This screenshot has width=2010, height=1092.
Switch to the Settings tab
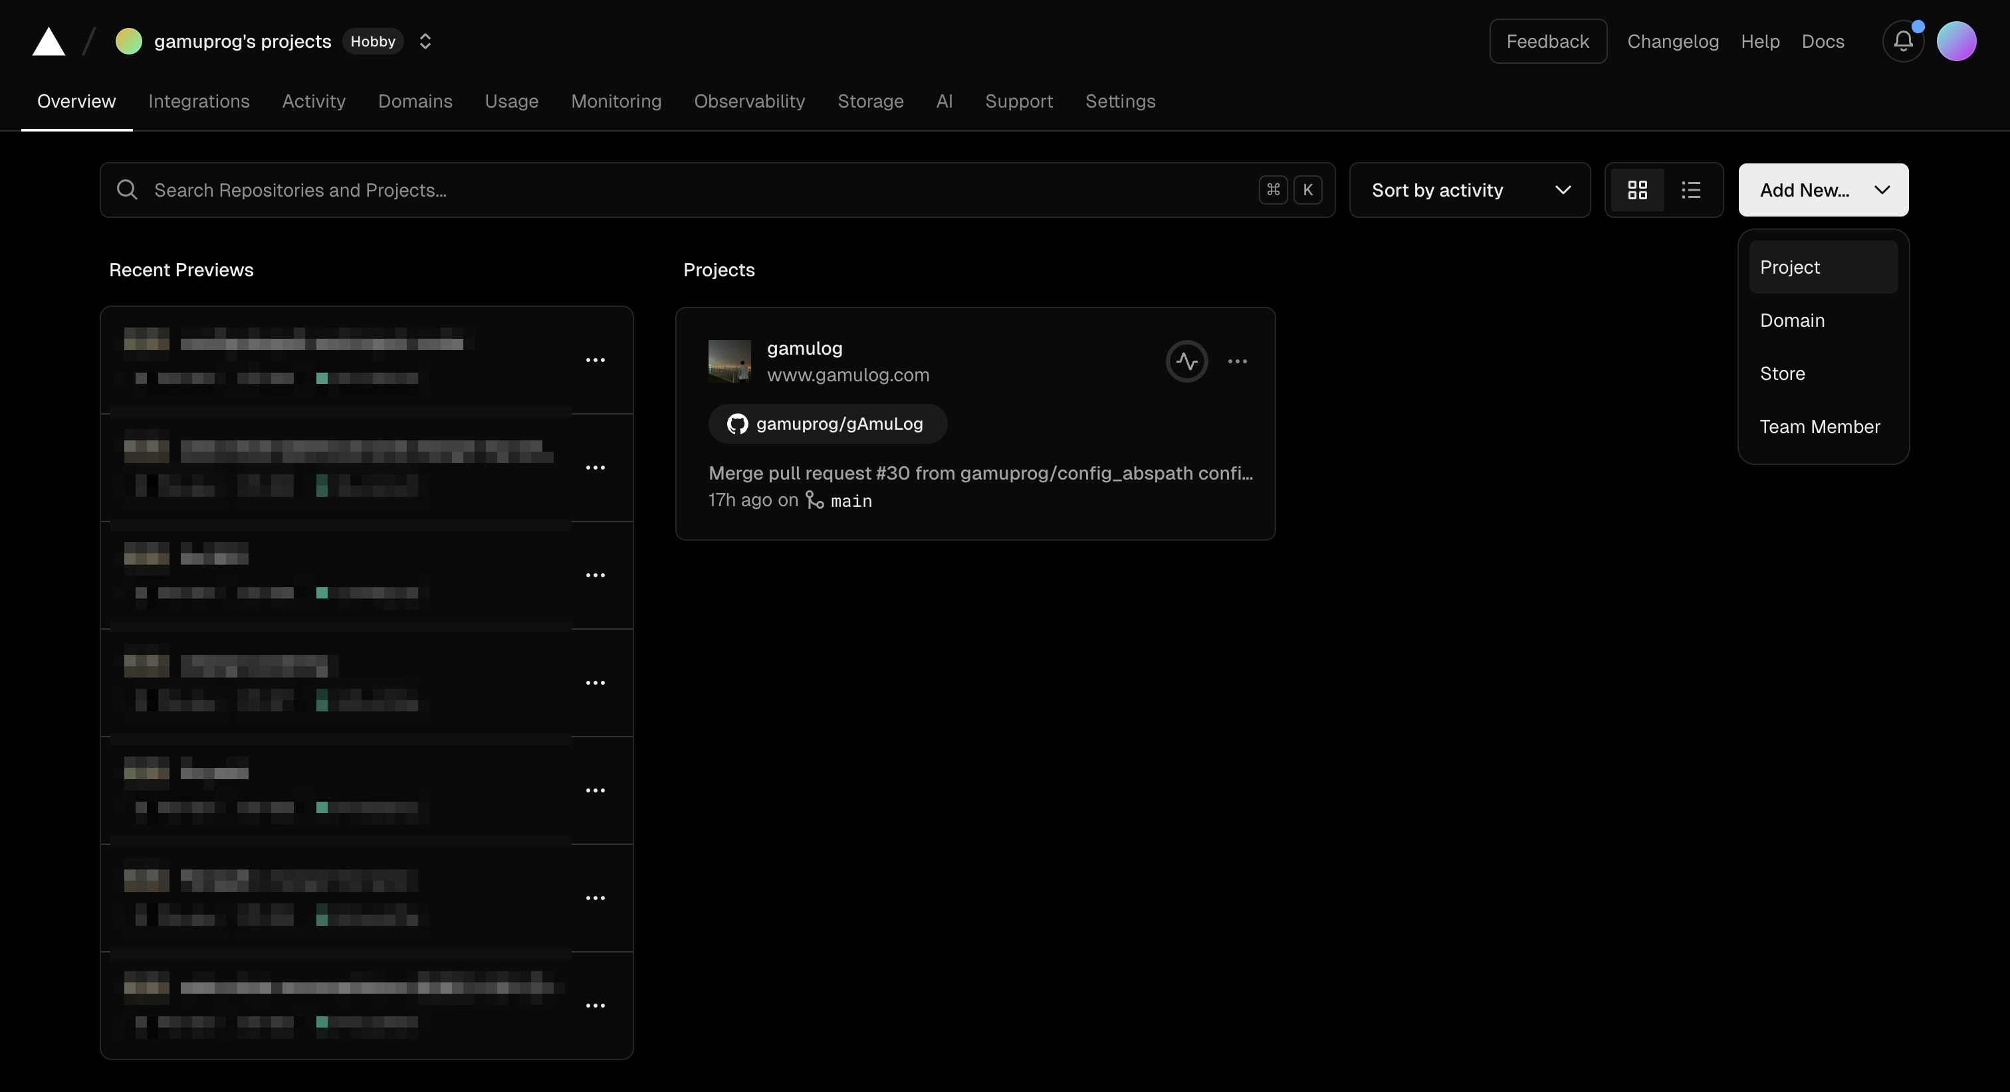pyautogui.click(x=1120, y=102)
